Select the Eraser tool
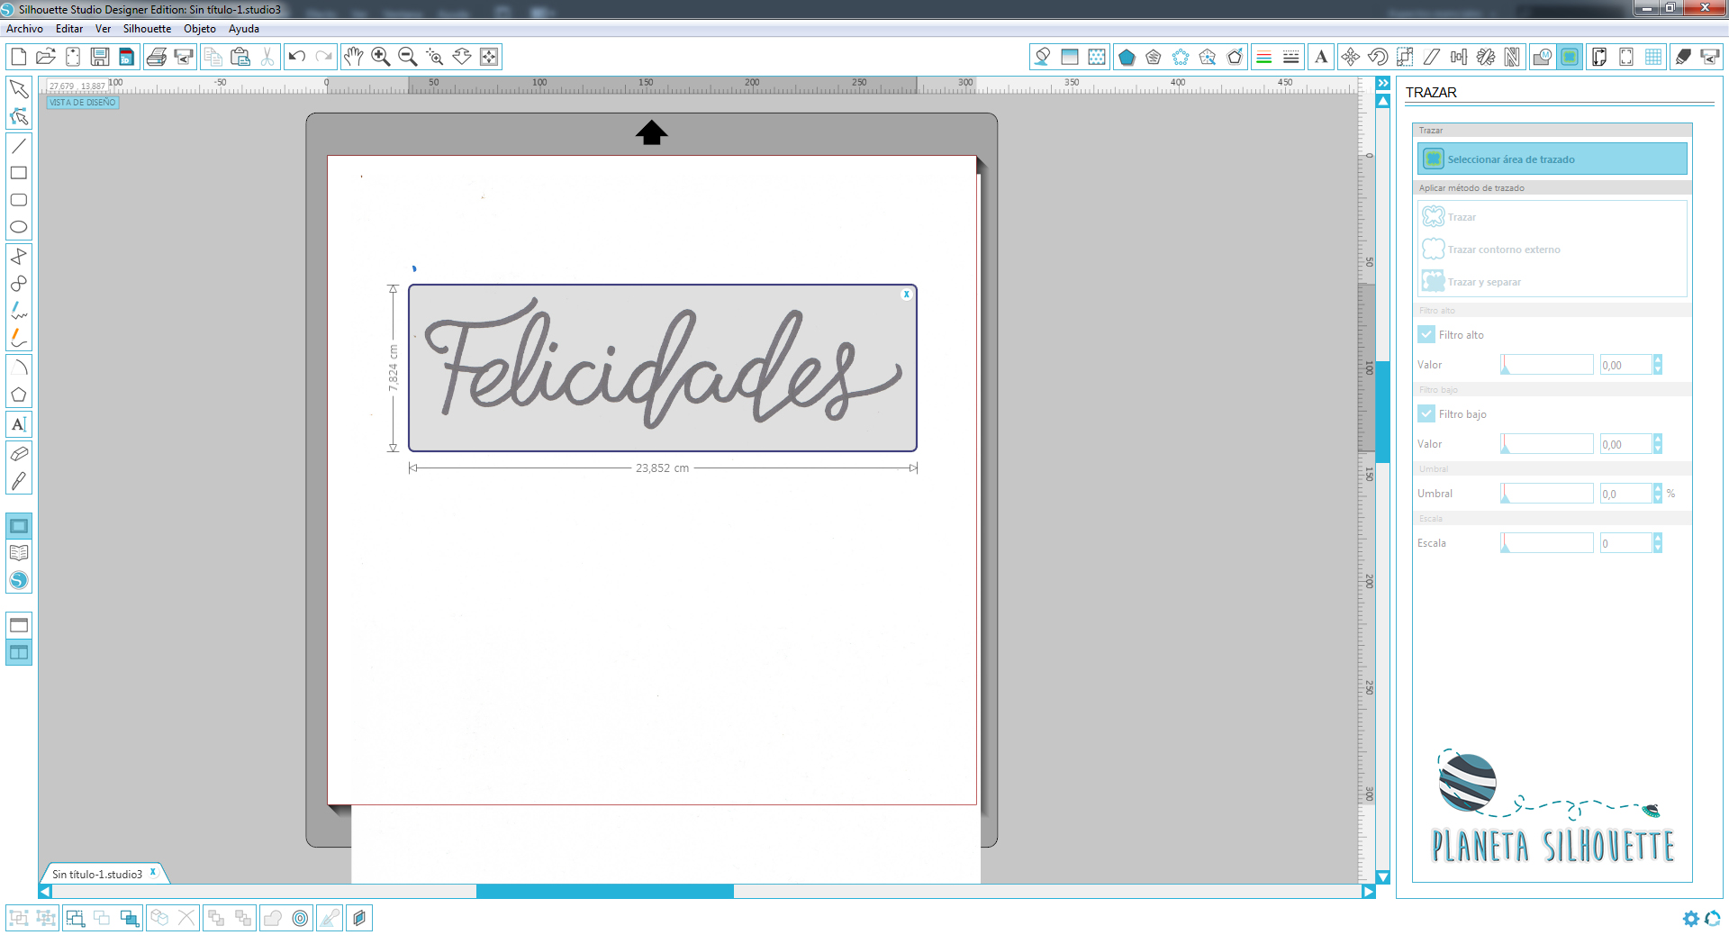Screen dimensions: 1729x935 pos(18,453)
